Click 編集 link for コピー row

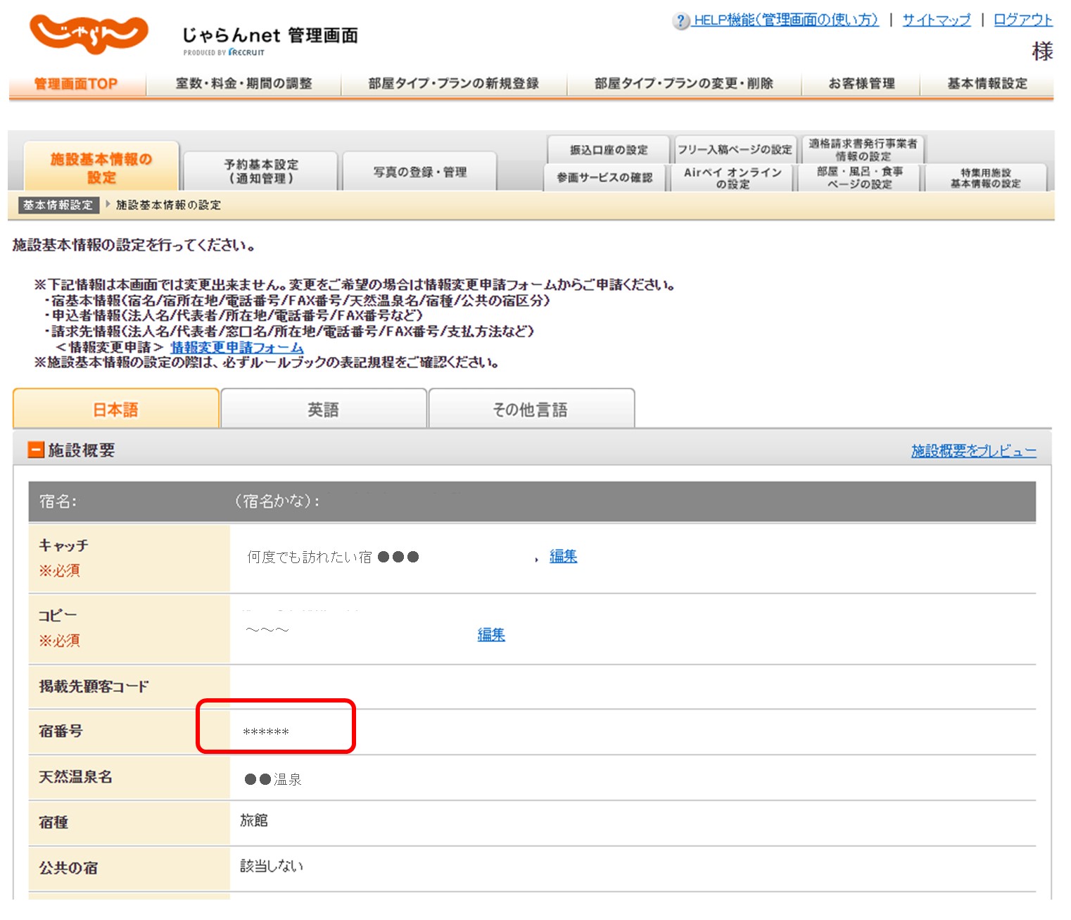491,634
